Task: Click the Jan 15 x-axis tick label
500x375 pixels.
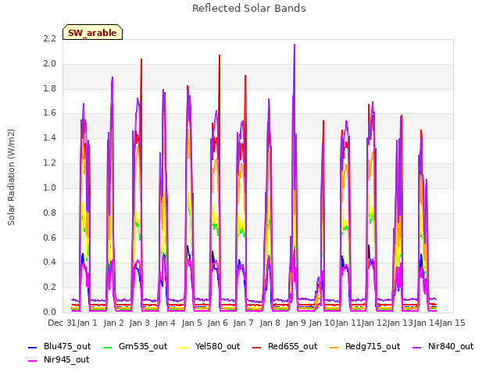Action: pyautogui.click(x=452, y=323)
